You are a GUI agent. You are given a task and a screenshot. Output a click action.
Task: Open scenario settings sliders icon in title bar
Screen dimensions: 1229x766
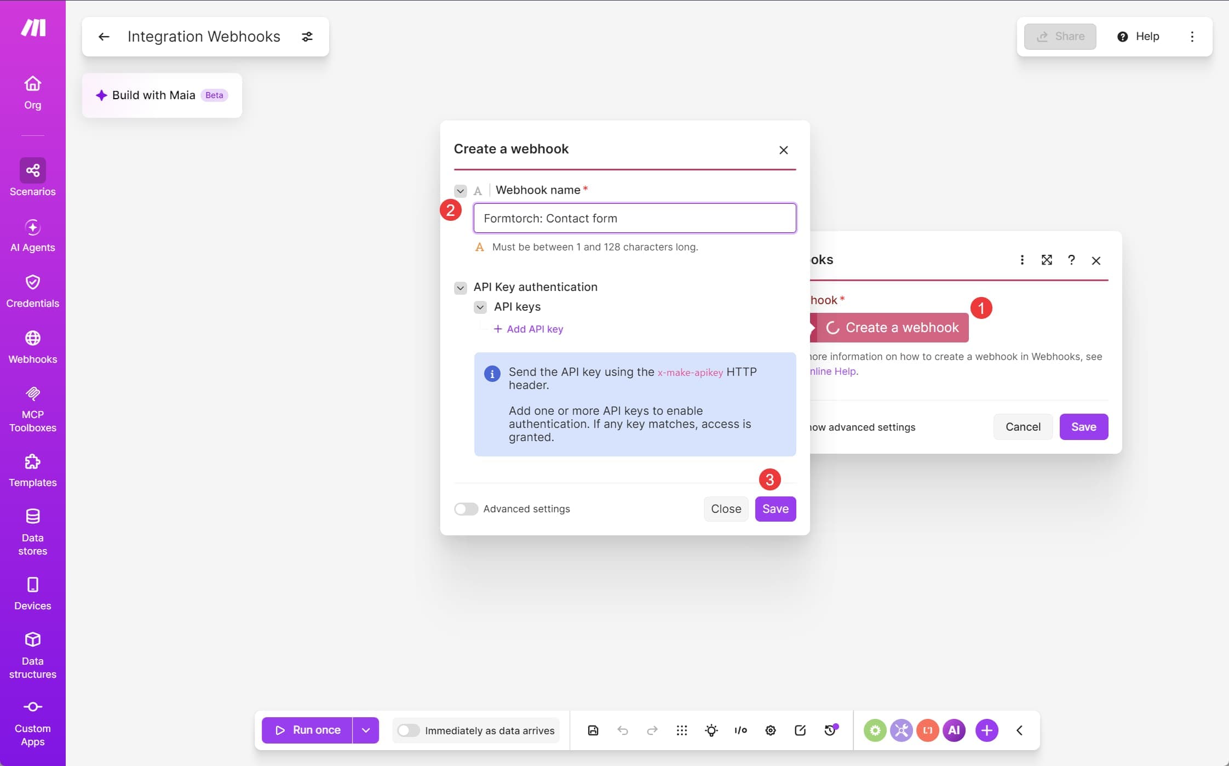coord(307,37)
